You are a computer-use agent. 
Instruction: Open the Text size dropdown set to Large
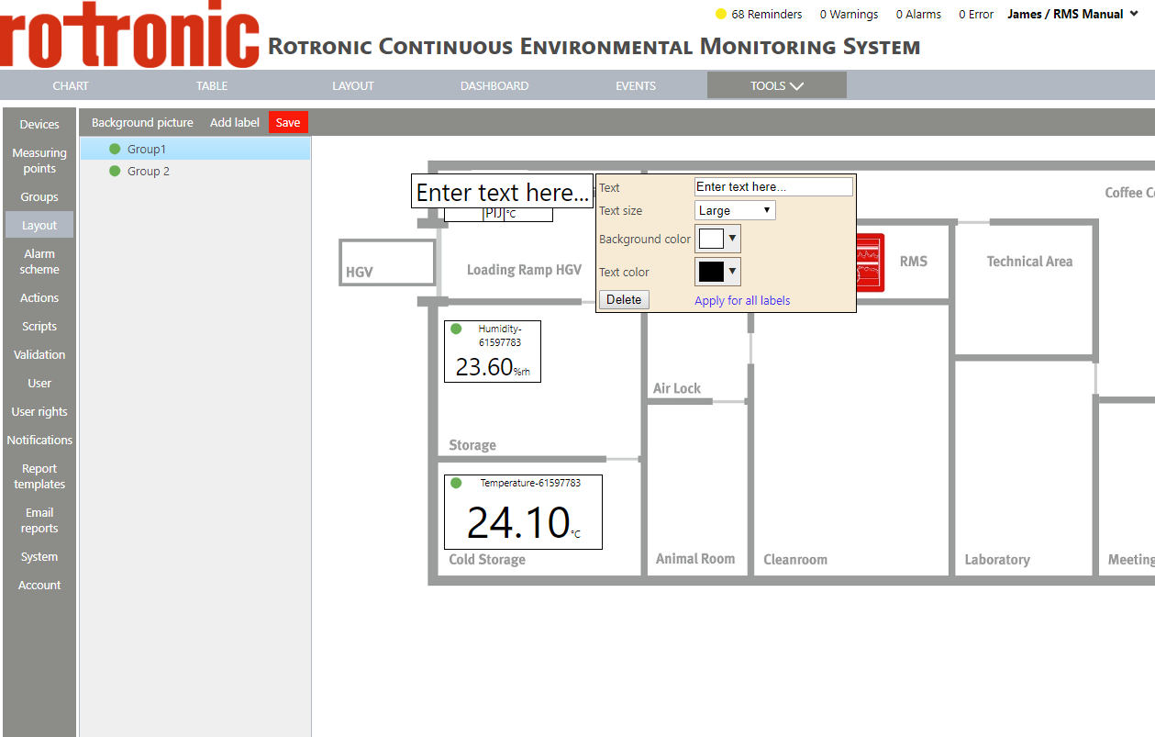point(735,210)
